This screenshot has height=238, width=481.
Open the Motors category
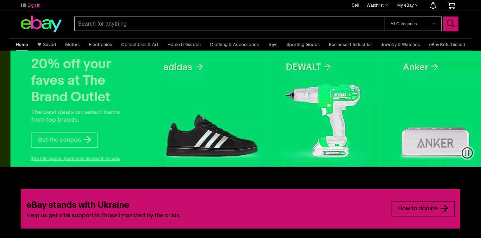(72, 45)
